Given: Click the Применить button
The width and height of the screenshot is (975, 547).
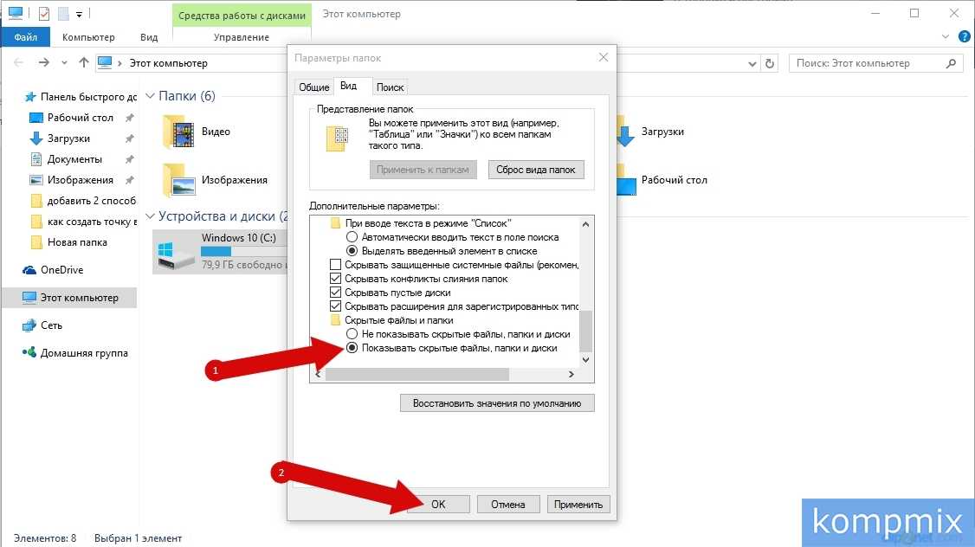Looking at the screenshot, I should pyautogui.click(x=578, y=504).
